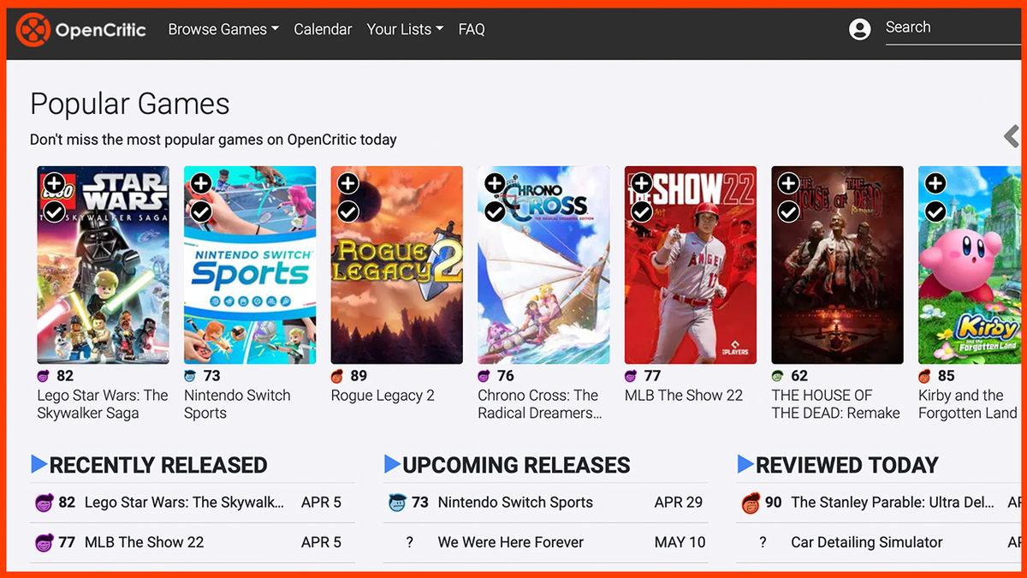Click plus icon on Rogue Legacy 2 cover
This screenshot has height=578, width=1027.
click(x=347, y=183)
